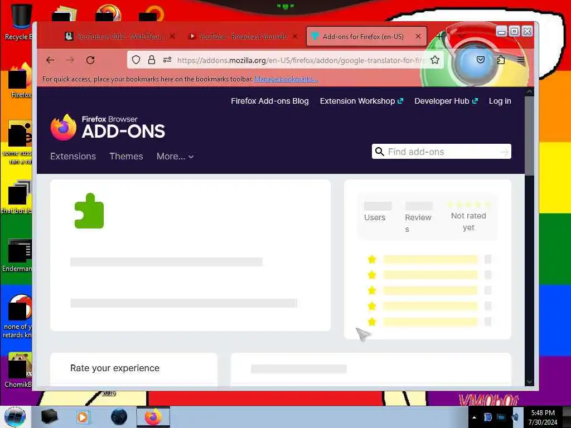
Task: Click the address bar URL
Action: pyautogui.click(x=301, y=60)
